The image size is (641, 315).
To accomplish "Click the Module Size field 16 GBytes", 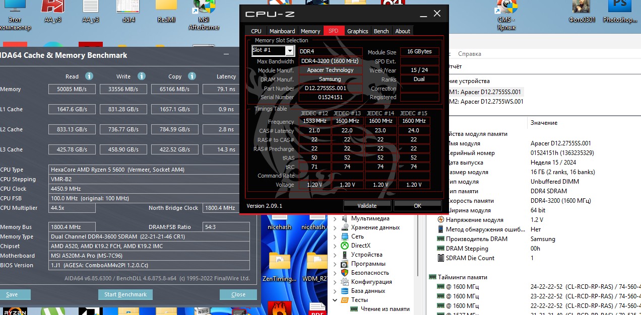I will tap(419, 52).
